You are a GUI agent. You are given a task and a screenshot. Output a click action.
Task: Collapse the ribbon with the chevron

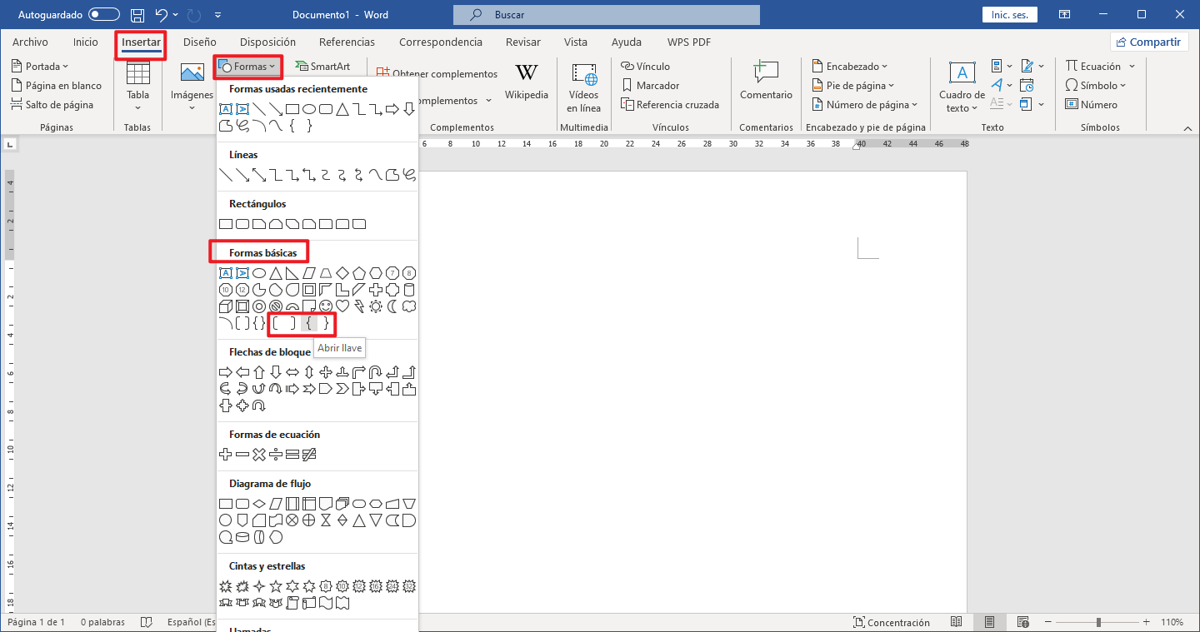click(x=1187, y=128)
